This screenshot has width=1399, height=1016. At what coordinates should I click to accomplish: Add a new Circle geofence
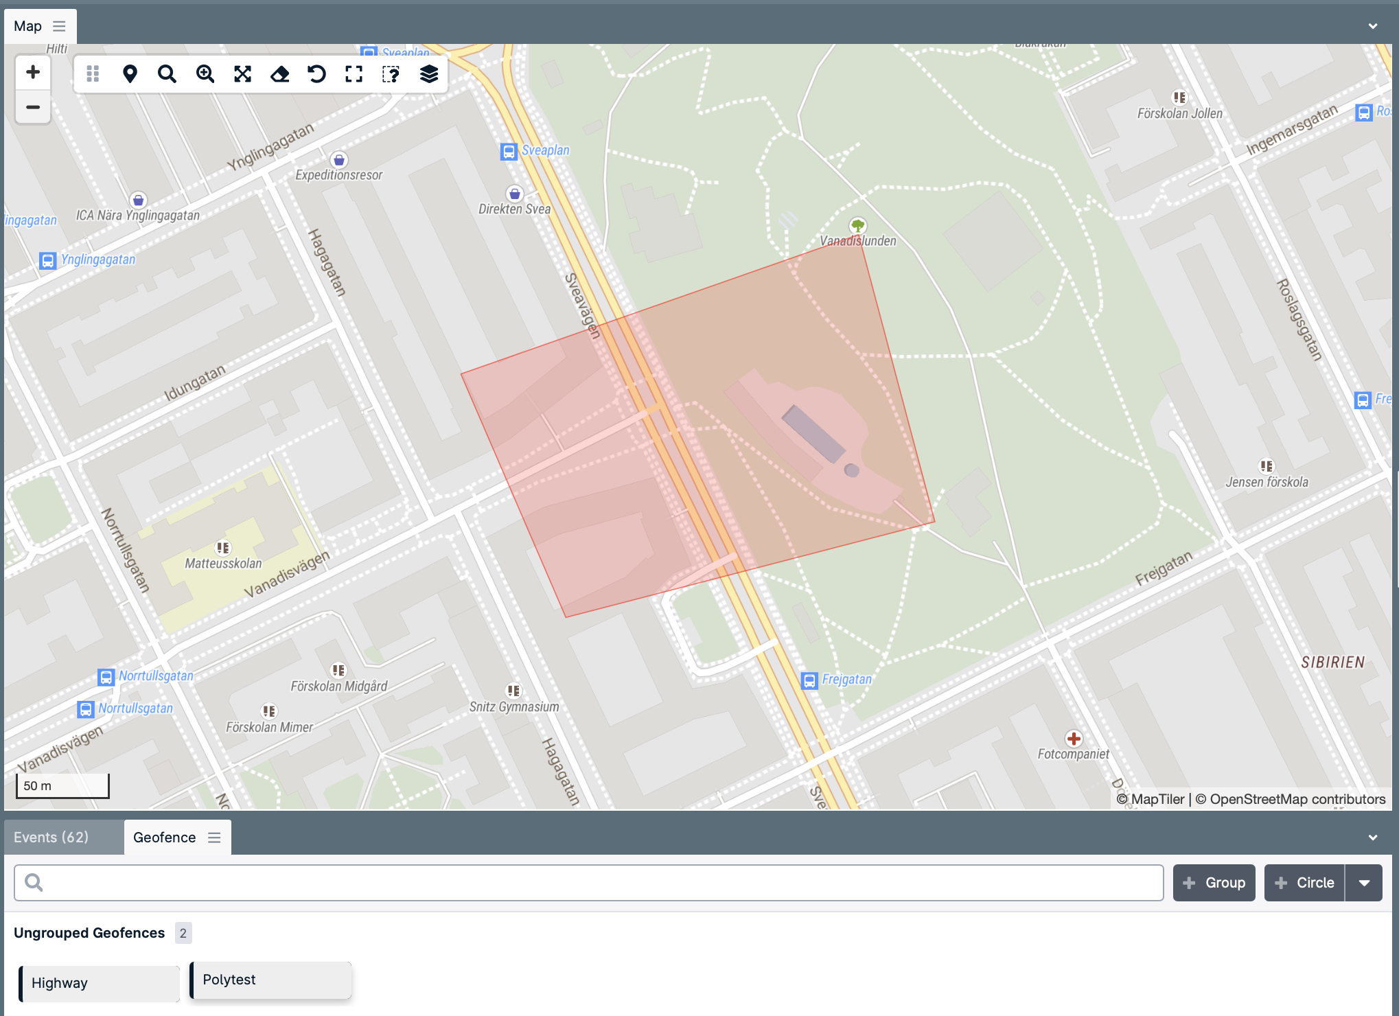click(1304, 883)
